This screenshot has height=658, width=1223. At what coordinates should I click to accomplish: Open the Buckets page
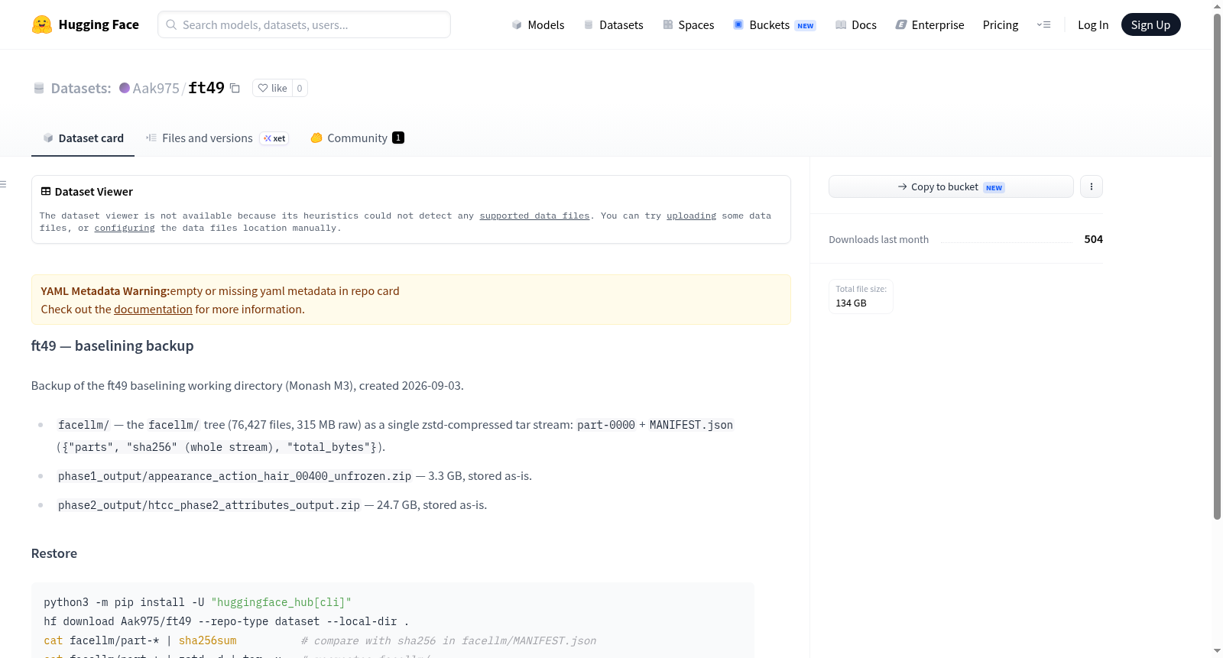(x=774, y=24)
